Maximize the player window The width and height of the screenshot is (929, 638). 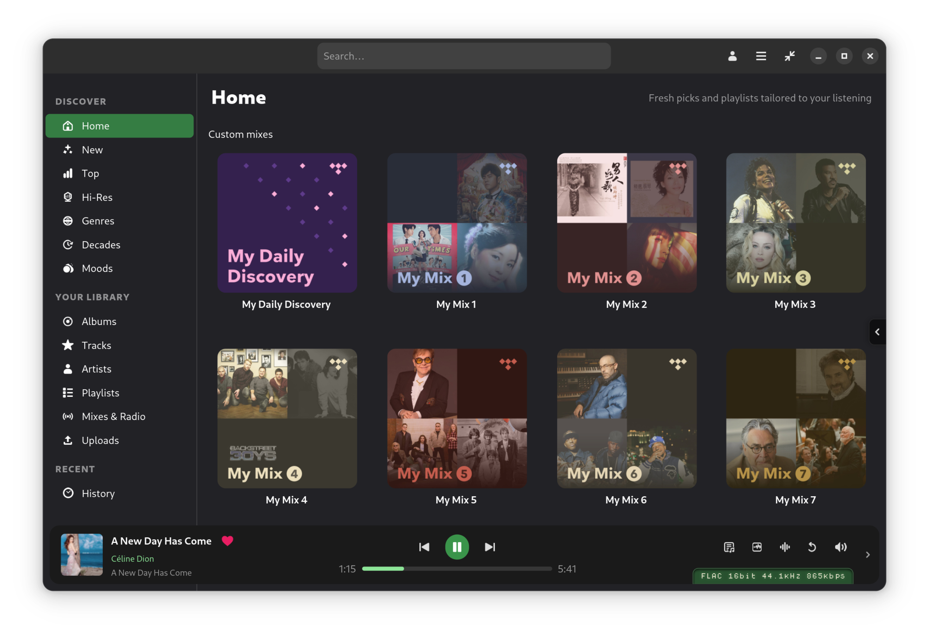click(844, 56)
